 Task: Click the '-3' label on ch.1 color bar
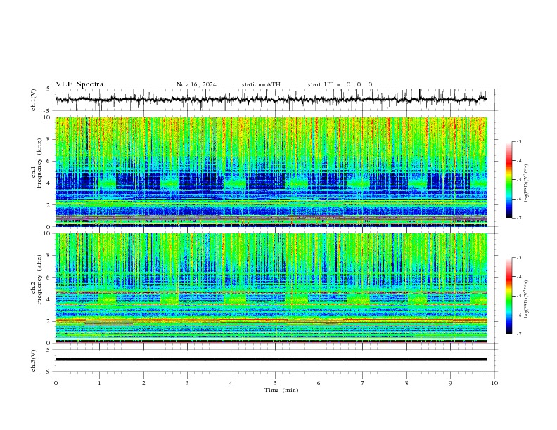click(x=519, y=141)
